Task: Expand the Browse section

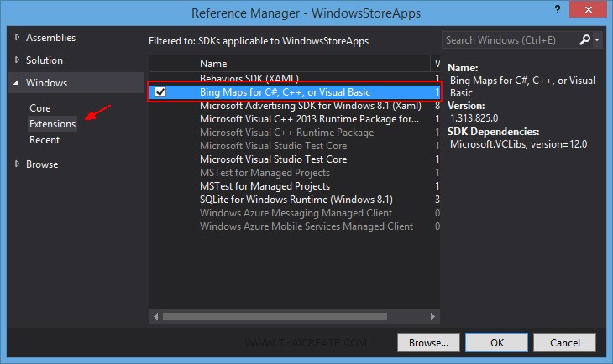Action: 17,164
